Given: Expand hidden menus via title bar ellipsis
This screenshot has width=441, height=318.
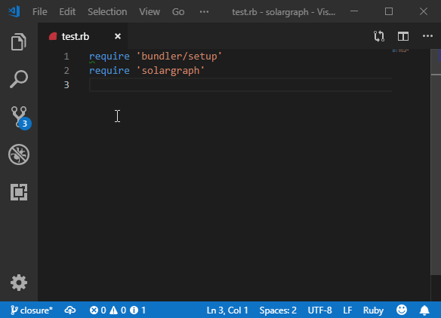Looking at the screenshot, I should [204, 12].
